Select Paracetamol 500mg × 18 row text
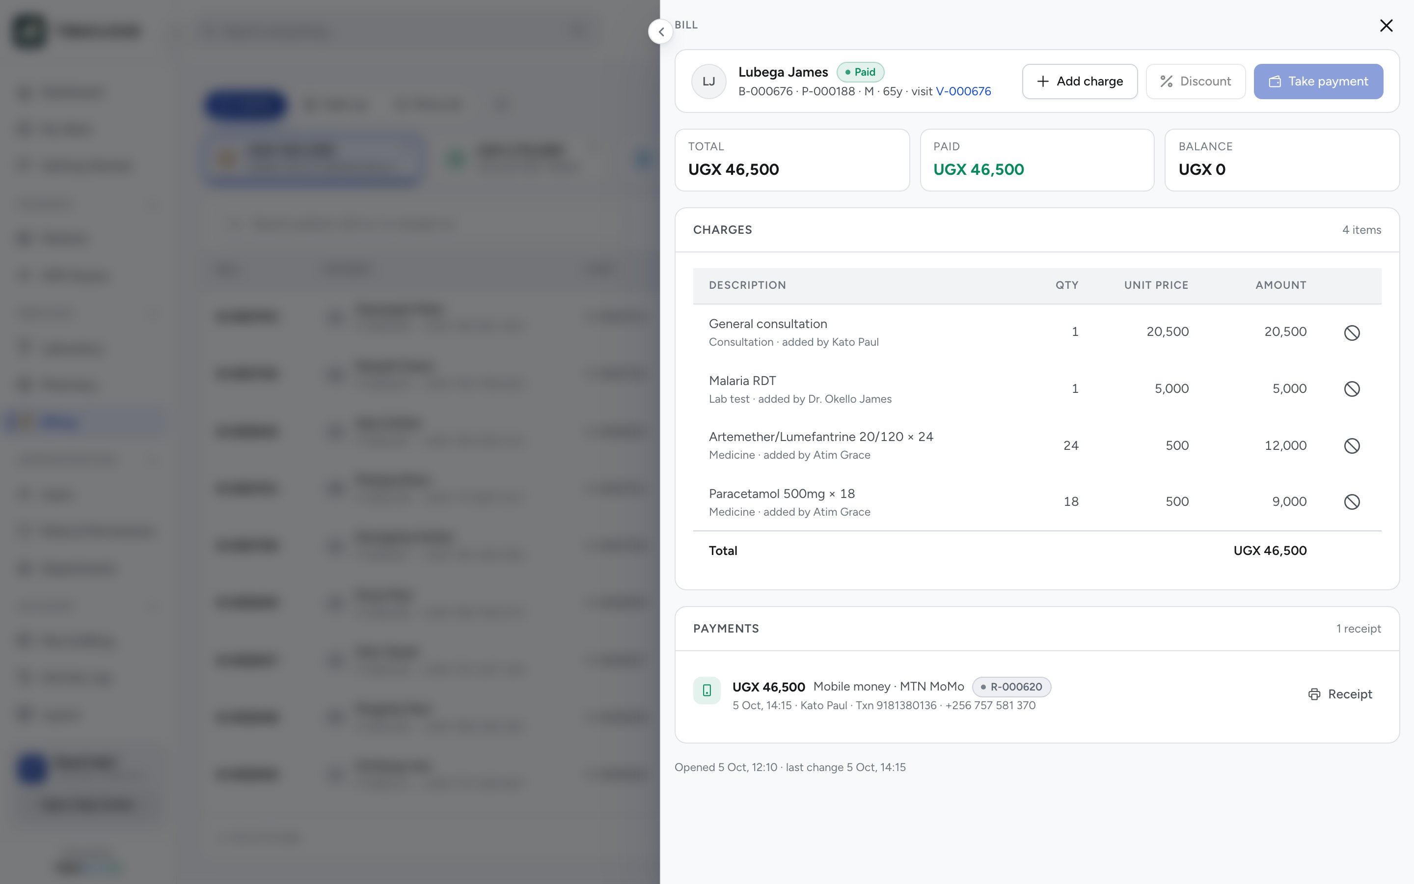Screen dimensions: 1414x884 coord(782,494)
